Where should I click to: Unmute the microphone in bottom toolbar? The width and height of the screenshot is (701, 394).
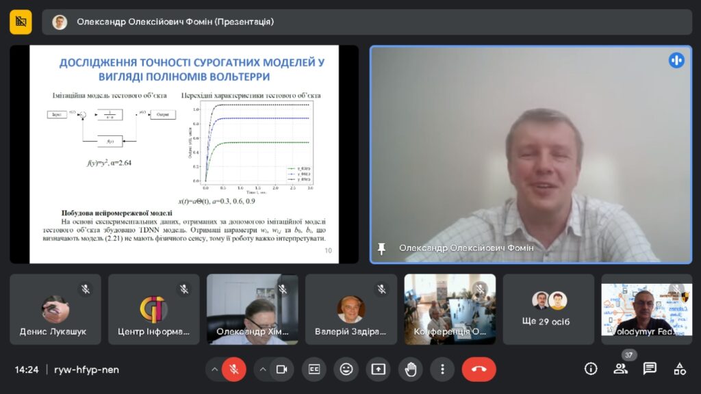point(234,369)
